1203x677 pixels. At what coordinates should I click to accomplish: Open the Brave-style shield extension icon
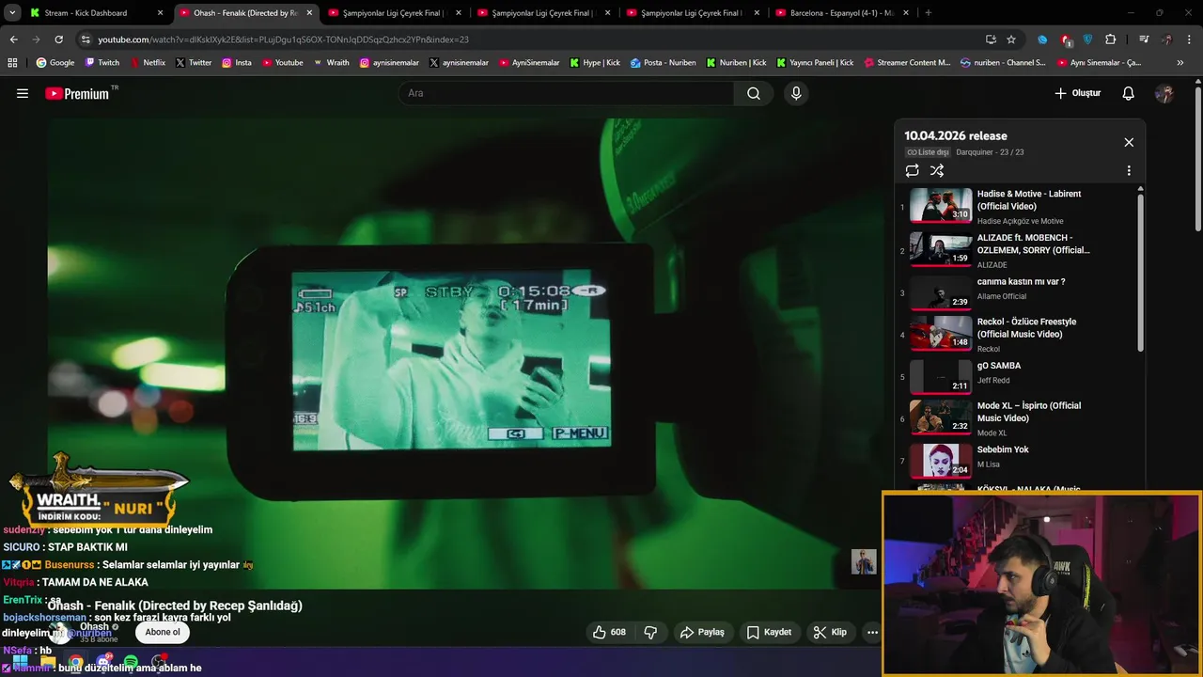click(1088, 39)
